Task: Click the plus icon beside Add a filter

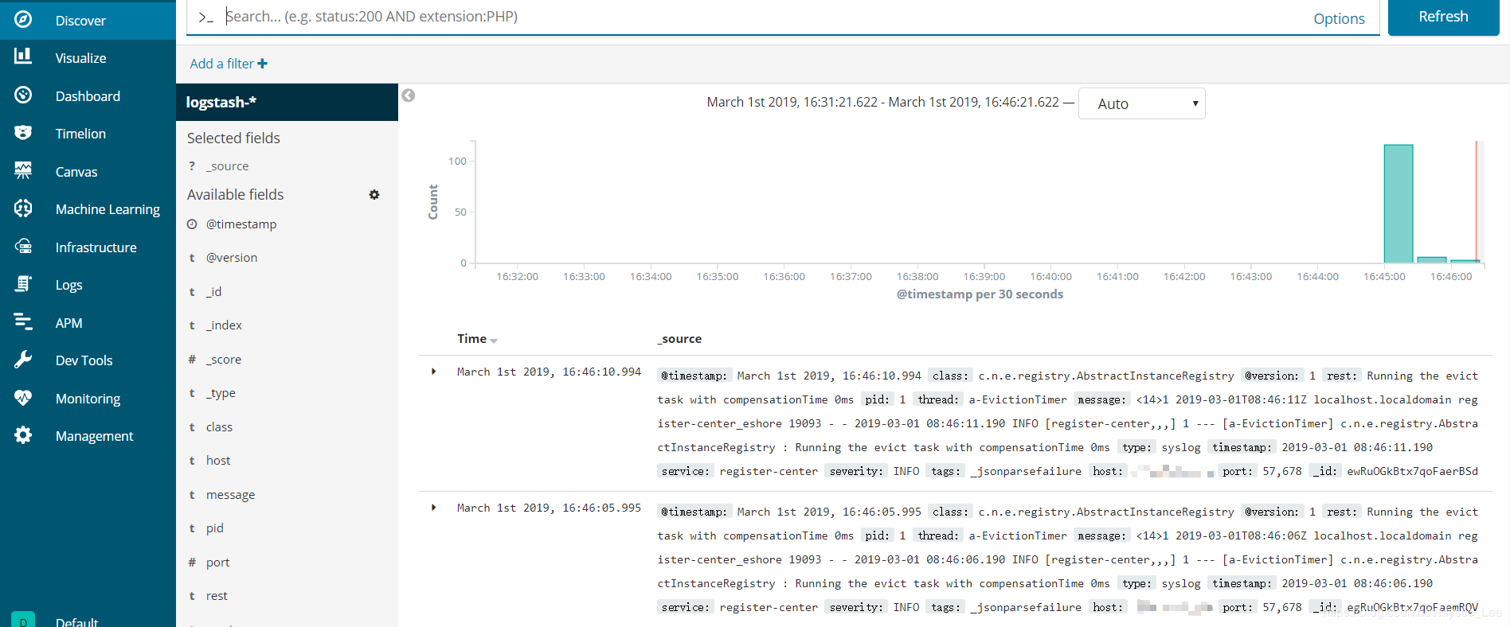Action: (262, 64)
